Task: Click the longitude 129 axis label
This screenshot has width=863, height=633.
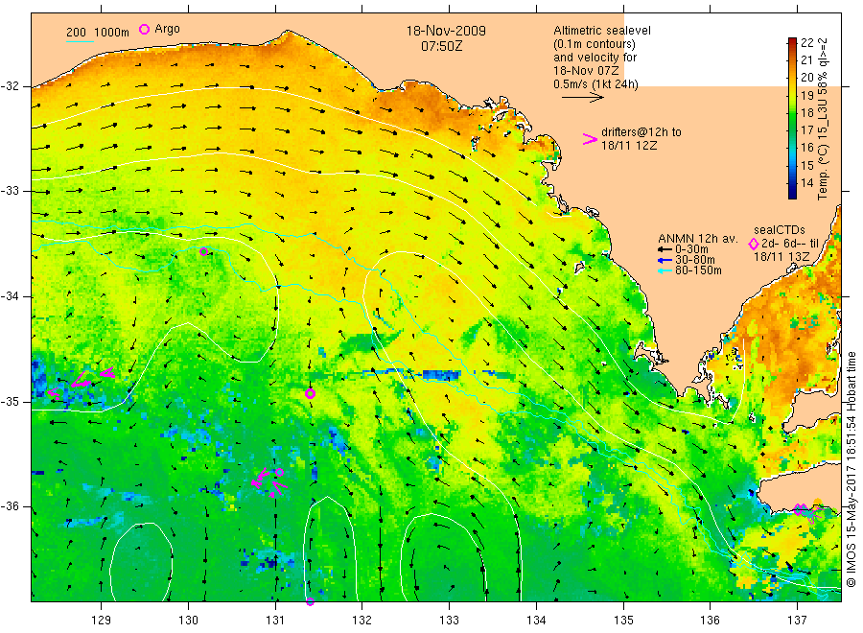Action: click(102, 621)
